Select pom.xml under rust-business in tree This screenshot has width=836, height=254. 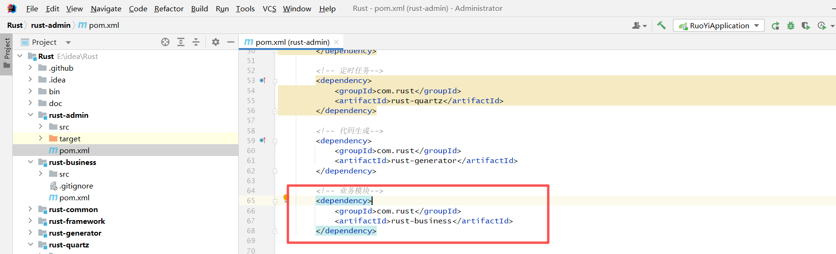click(74, 197)
